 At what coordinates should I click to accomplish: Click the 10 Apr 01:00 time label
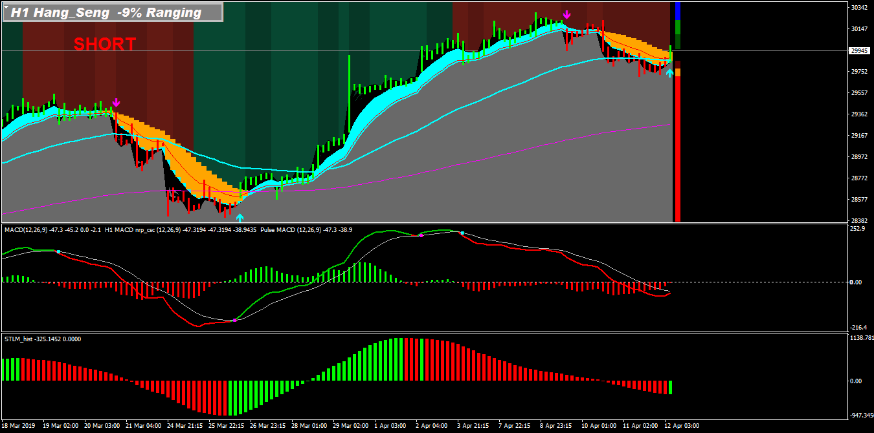coord(599,426)
